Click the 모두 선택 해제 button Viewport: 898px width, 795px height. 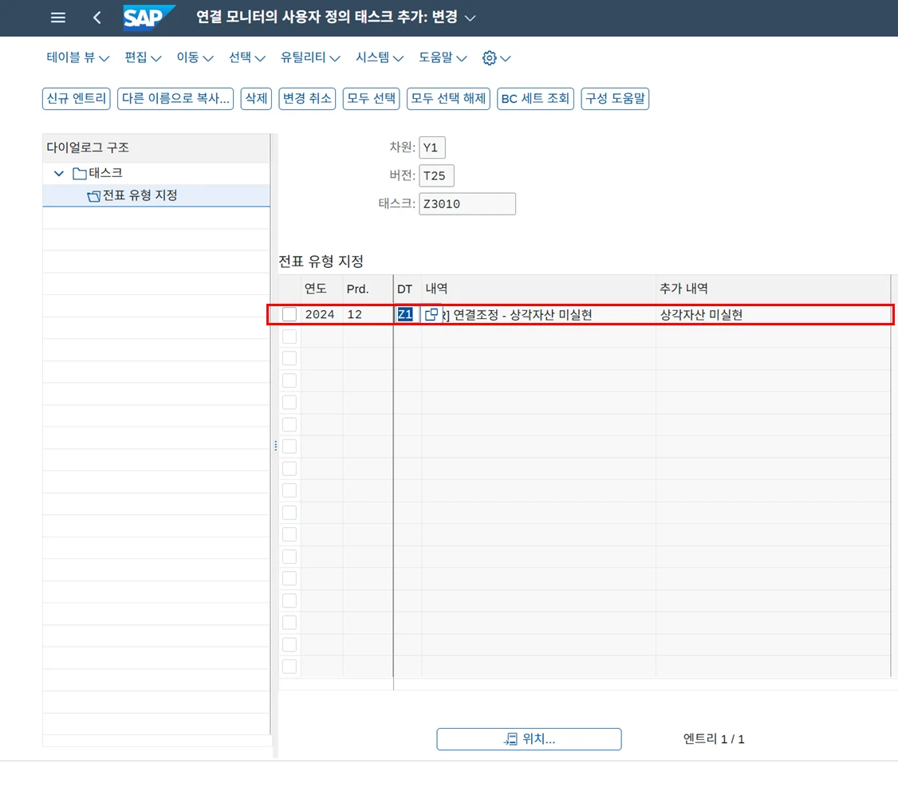click(448, 99)
